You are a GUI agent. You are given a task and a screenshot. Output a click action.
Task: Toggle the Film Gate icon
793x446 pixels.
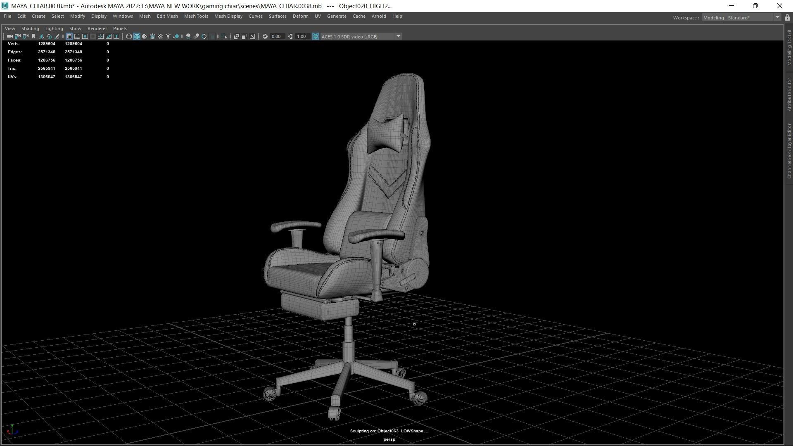pyautogui.click(x=77, y=36)
